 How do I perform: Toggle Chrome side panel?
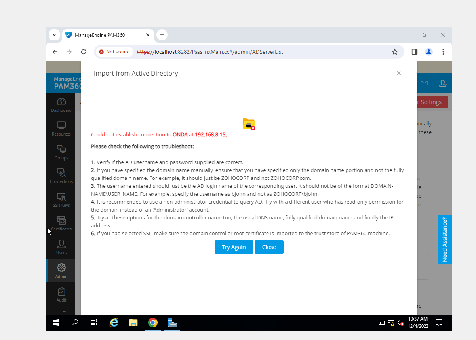tap(415, 52)
